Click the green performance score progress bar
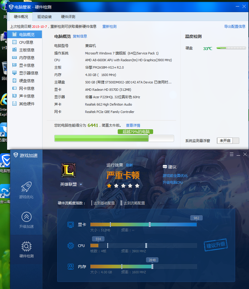249x289 pixels. pyautogui.click(x=114, y=138)
